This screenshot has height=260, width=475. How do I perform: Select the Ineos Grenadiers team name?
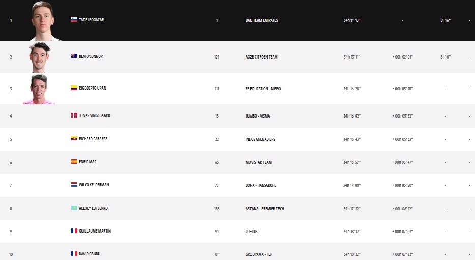tap(261, 139)
